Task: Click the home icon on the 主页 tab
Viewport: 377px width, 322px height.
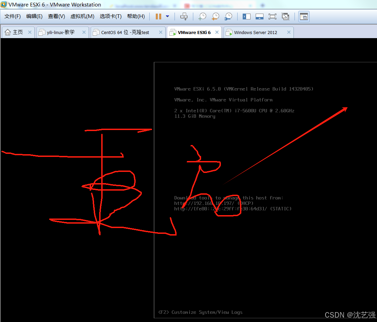Action: pos(8,32)
